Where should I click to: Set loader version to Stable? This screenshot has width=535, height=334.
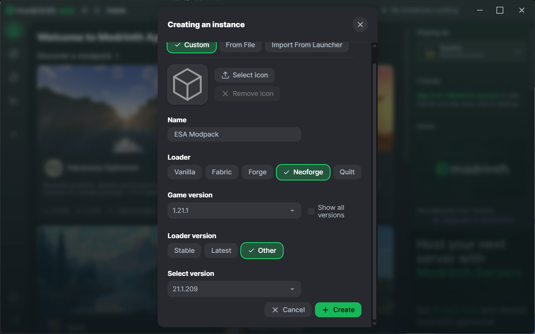tap(184, 251)
